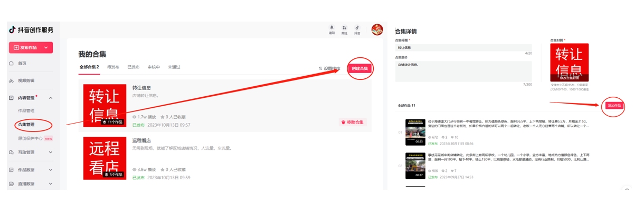Click the 添加作品 button
The height and width of the screenshot is (214, 644).
(x=614, y=106)
